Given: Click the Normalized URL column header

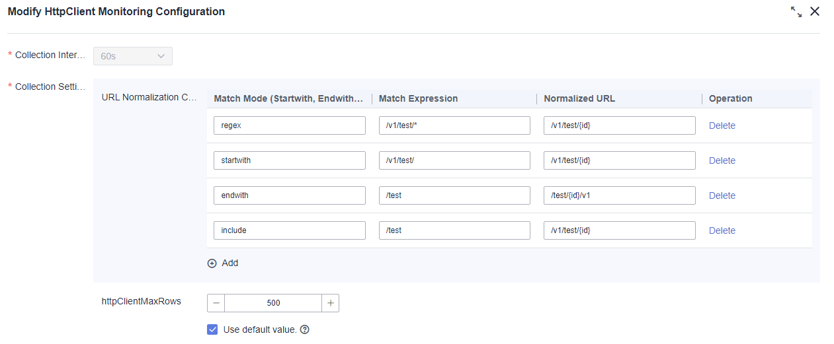Looking at the screenshot, I should coord(579,98).
